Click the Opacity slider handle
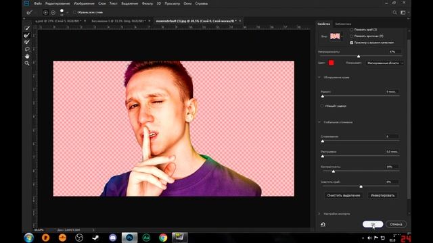 359,56
